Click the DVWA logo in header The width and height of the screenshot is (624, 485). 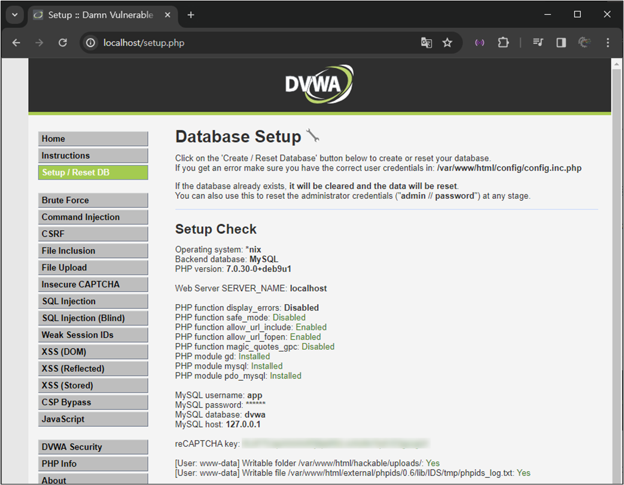(x=319, y=84)
